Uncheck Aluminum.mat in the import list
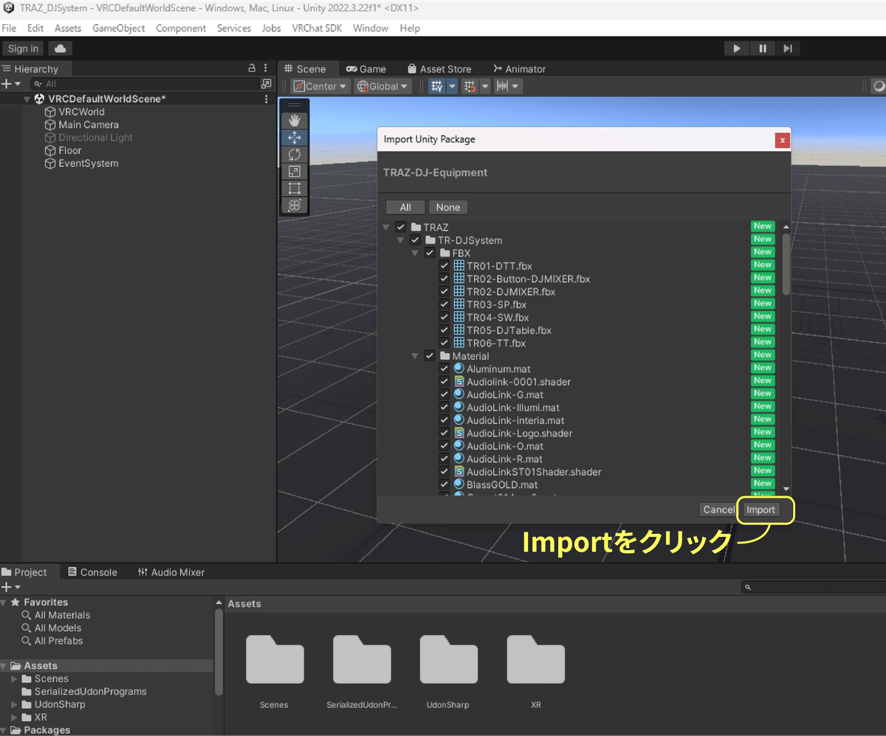 pyautogui.click(x=444, y=369)
